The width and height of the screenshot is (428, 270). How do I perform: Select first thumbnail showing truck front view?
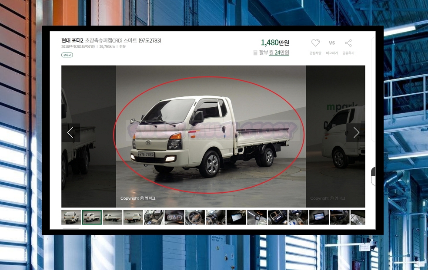click(x=71, y=217)
